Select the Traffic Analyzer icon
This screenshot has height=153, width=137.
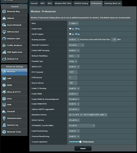point(4,45)
